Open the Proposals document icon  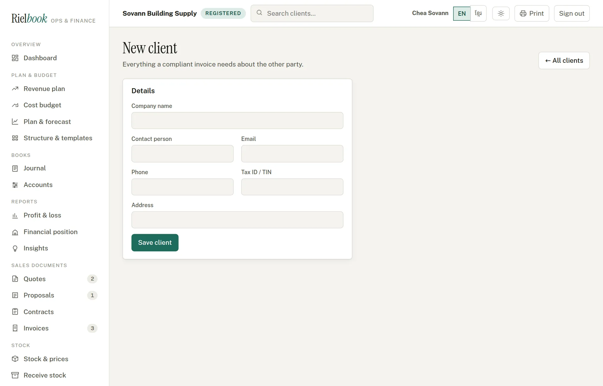pyautogui.click(x=15, y=295)
